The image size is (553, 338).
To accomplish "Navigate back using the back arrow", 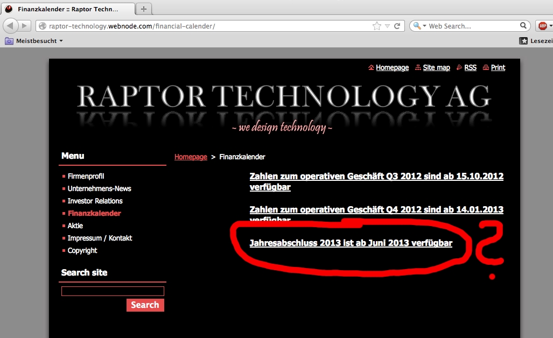I will (x=10, y=25).
